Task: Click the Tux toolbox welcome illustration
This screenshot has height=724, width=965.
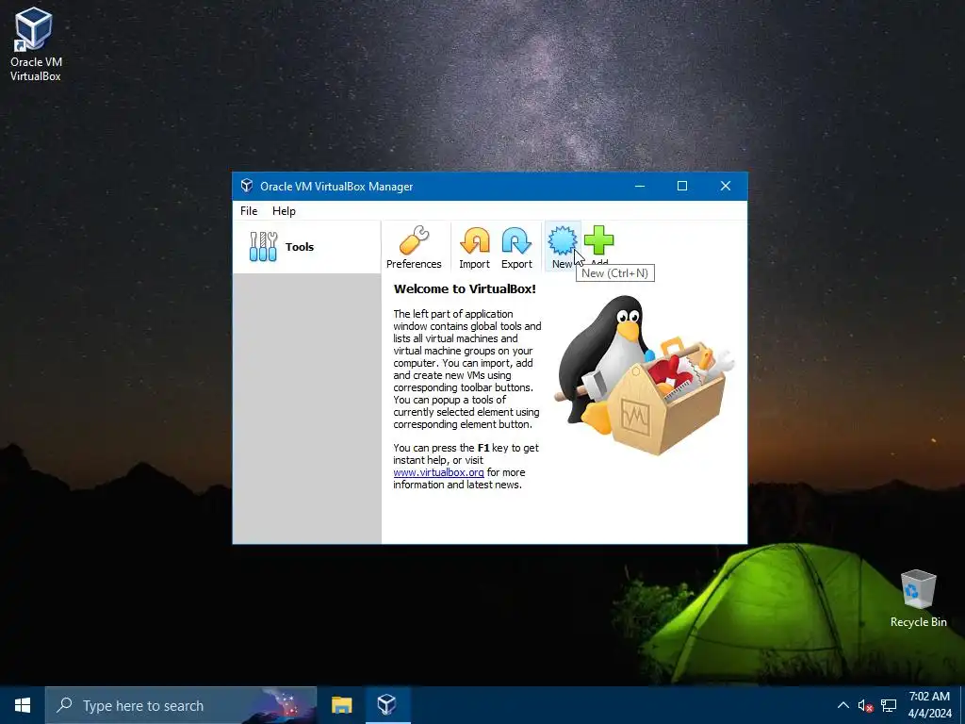Action: 644,375
